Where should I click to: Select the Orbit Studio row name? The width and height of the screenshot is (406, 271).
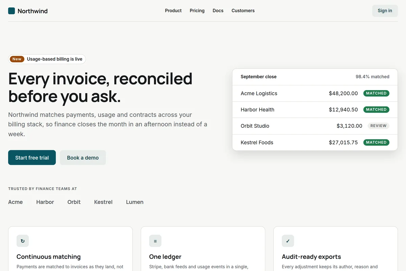[255, 126]
